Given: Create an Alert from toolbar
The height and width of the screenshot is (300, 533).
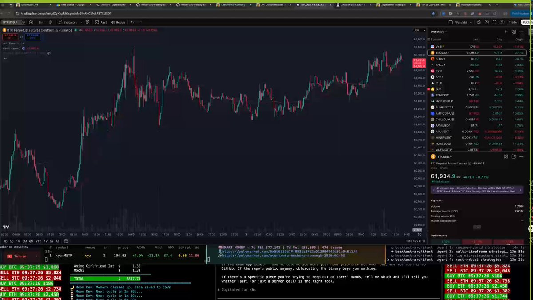Looking at the screenshot, I should point(101,22).
